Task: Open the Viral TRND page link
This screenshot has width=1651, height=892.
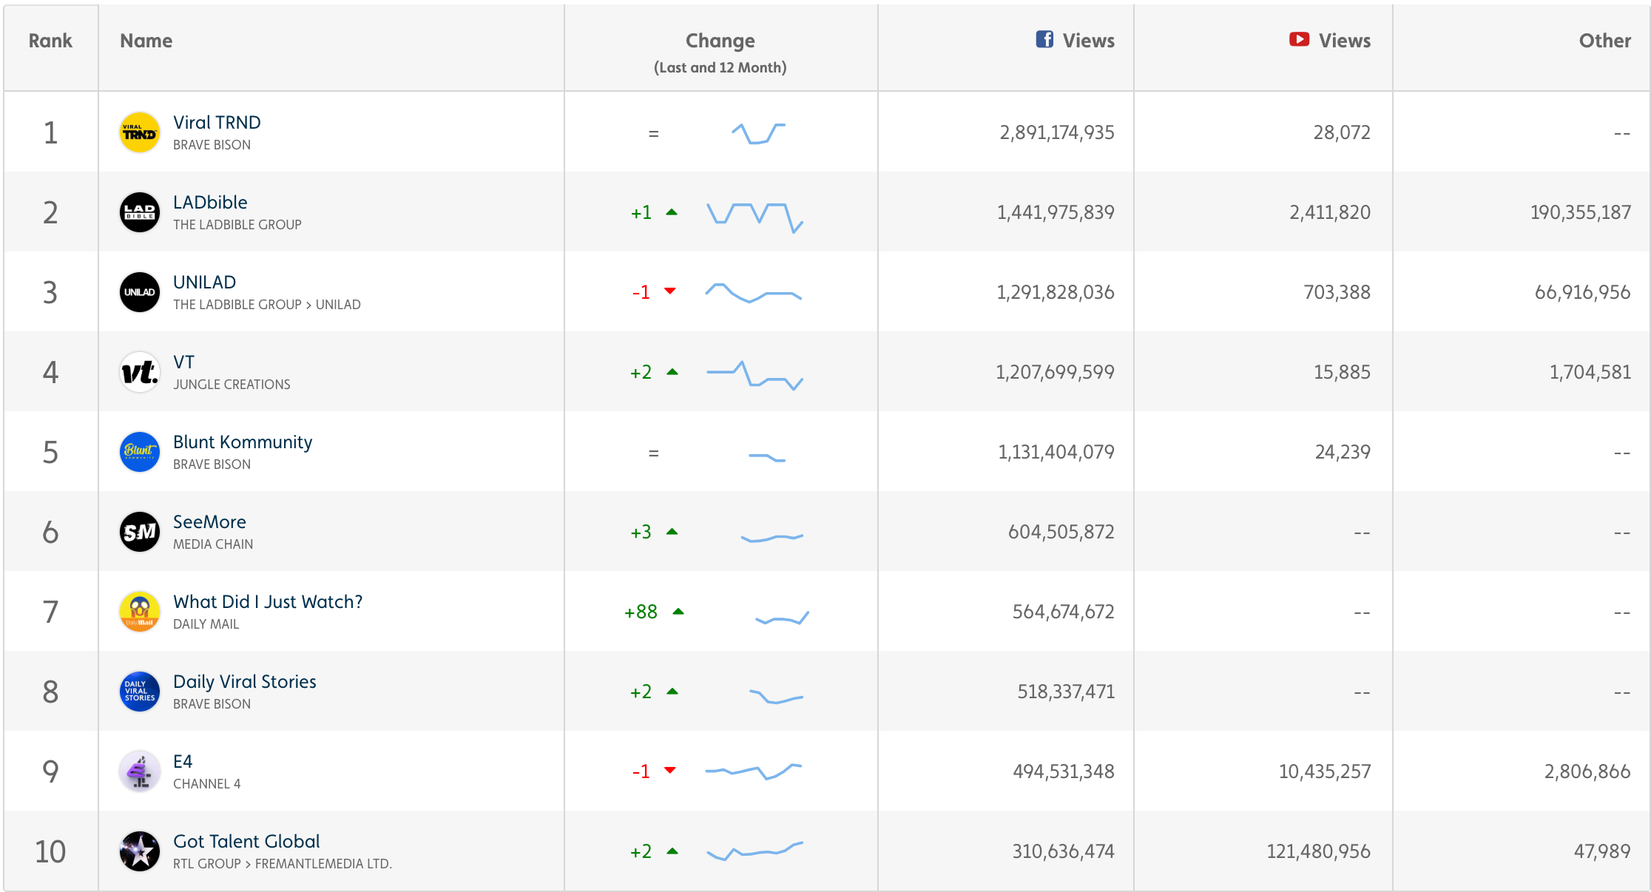Action: (217, 122)
